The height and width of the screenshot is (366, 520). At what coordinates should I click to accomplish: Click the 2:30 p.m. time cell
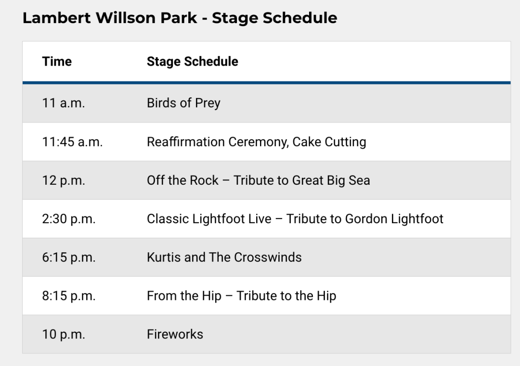(69, 219)
